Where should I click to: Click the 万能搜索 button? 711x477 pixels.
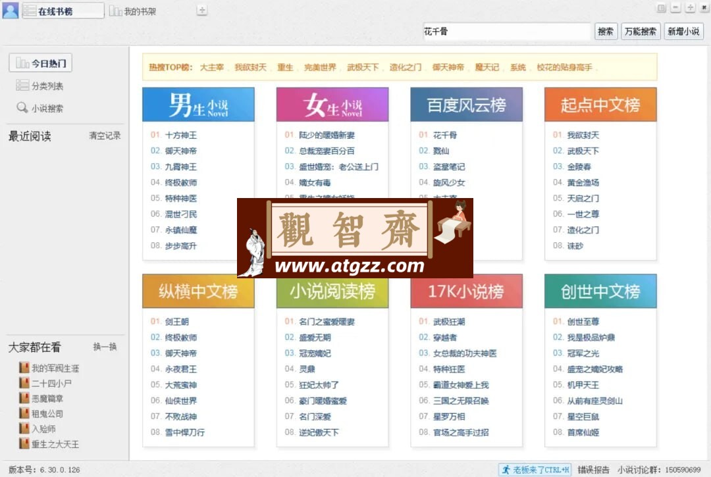[x=641, y=32]
